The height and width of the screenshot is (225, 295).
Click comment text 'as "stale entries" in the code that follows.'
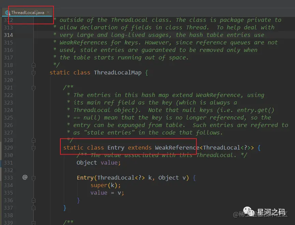(148, 133)
